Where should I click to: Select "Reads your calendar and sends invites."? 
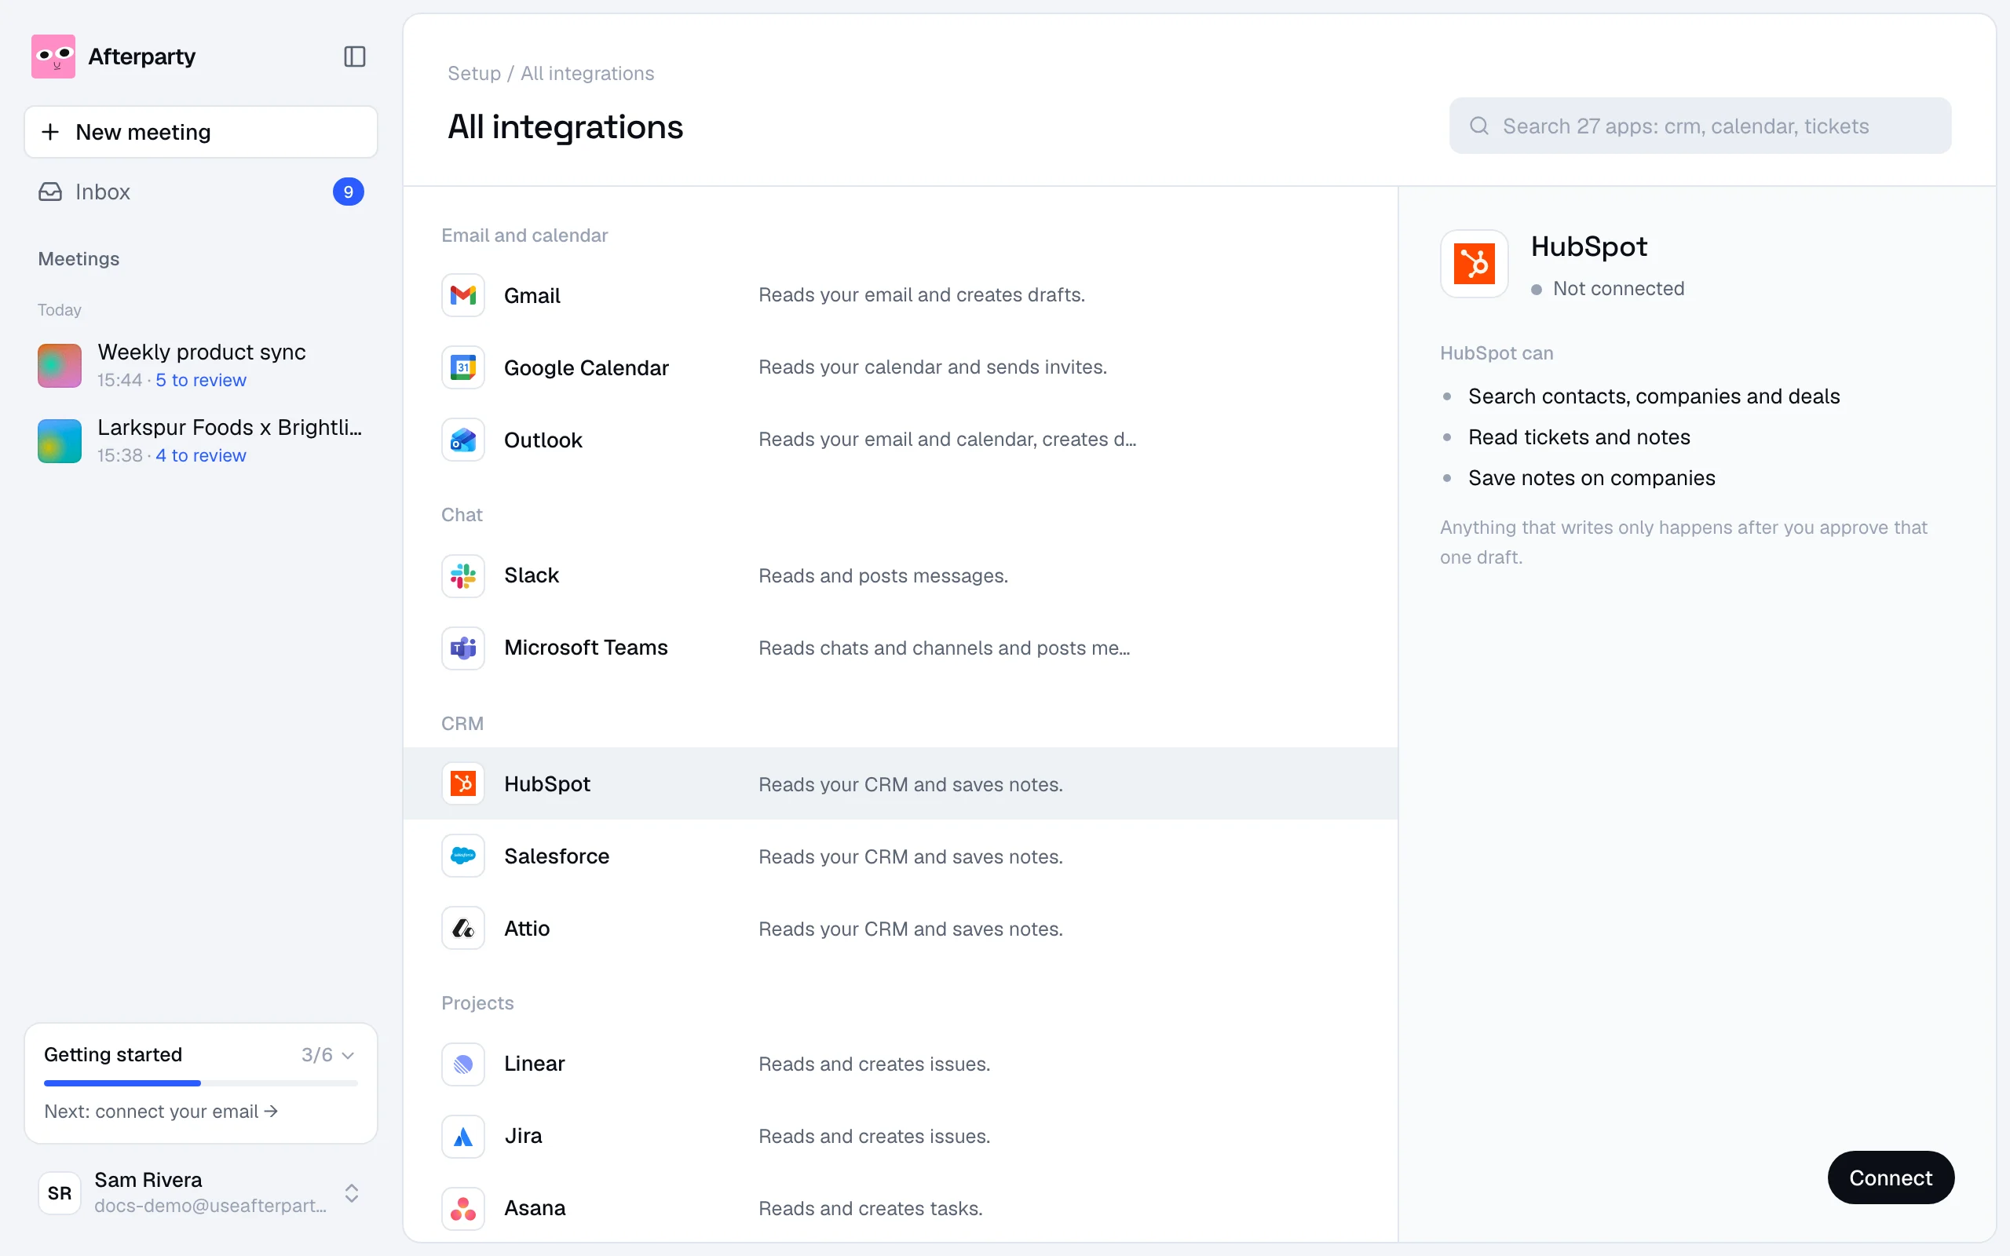point(933,367)
